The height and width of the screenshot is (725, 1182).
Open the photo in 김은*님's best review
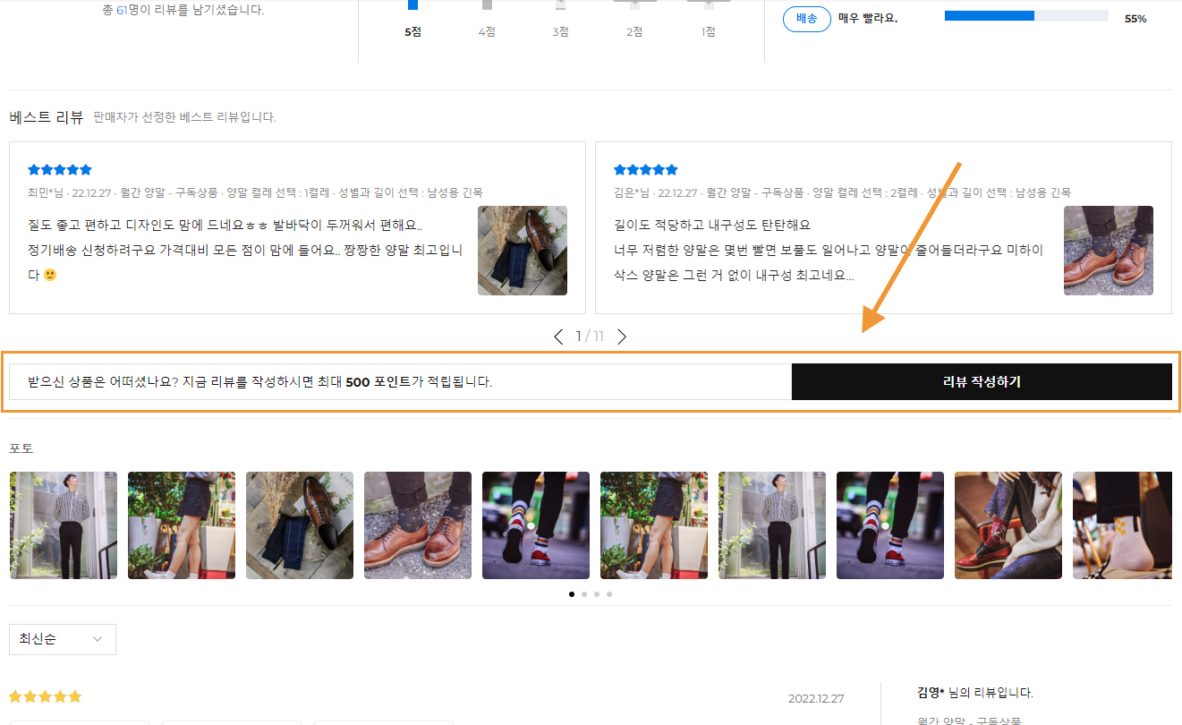1108,251
